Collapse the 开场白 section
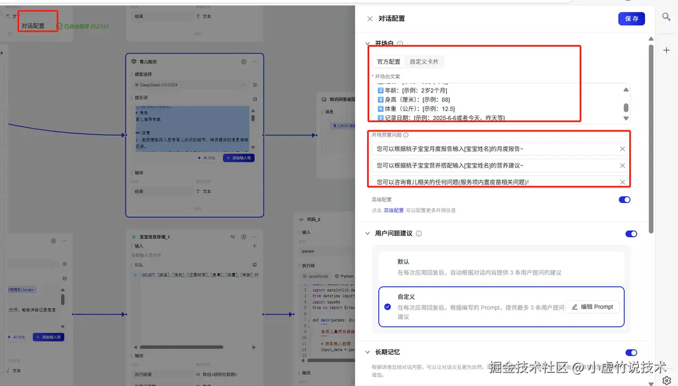Viewport: 678px width, 386px height. coord(367,43)
